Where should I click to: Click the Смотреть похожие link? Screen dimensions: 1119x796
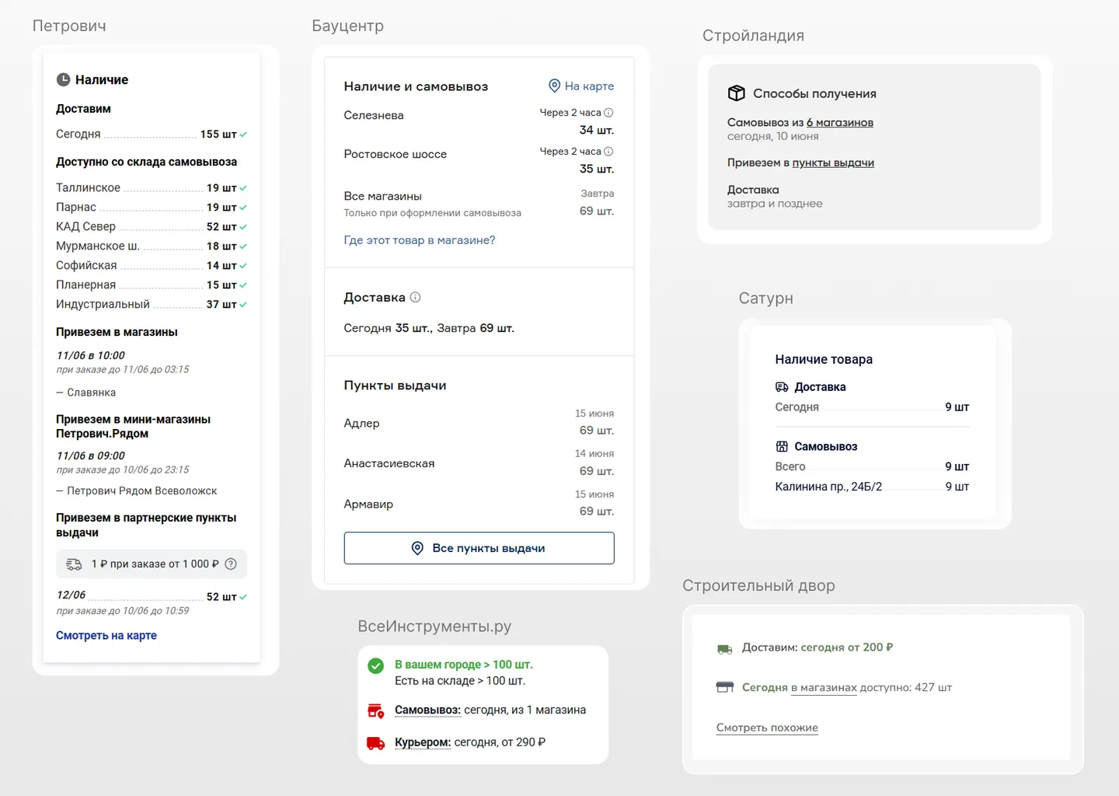[x=767, y=728]
